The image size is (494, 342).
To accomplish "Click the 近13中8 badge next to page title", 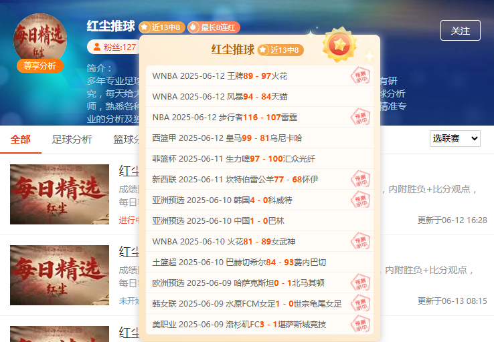I will pyautogui.click(x=162, y=27).
